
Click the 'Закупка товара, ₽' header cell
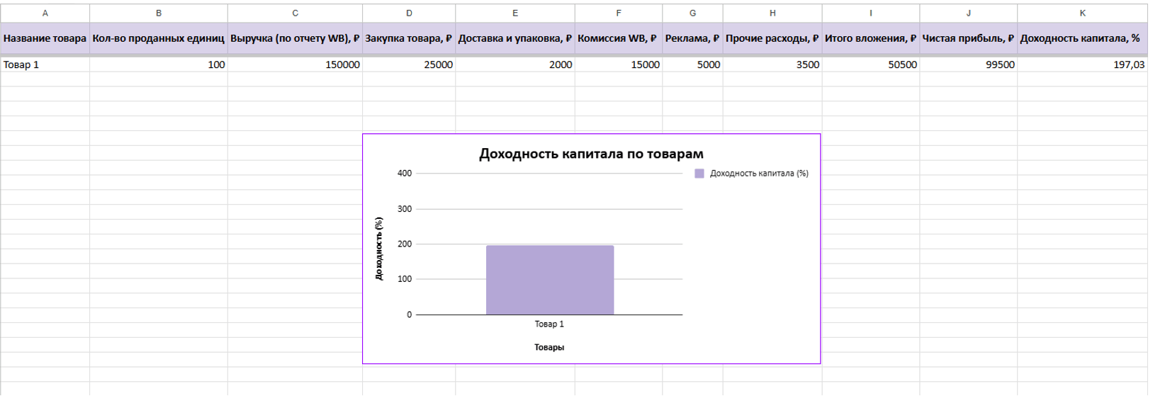409,38
